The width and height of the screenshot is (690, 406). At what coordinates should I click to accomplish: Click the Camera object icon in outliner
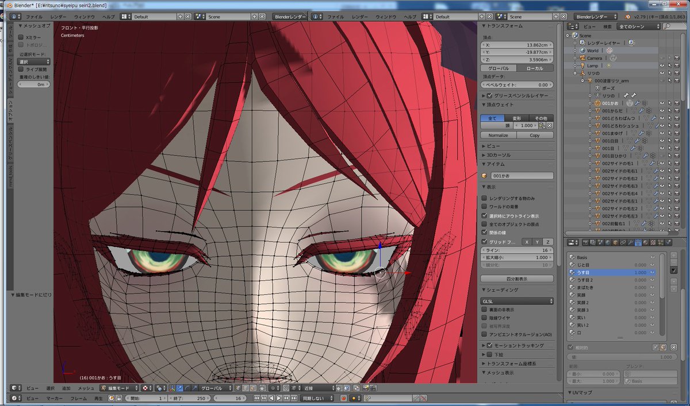tap(582, 58)
